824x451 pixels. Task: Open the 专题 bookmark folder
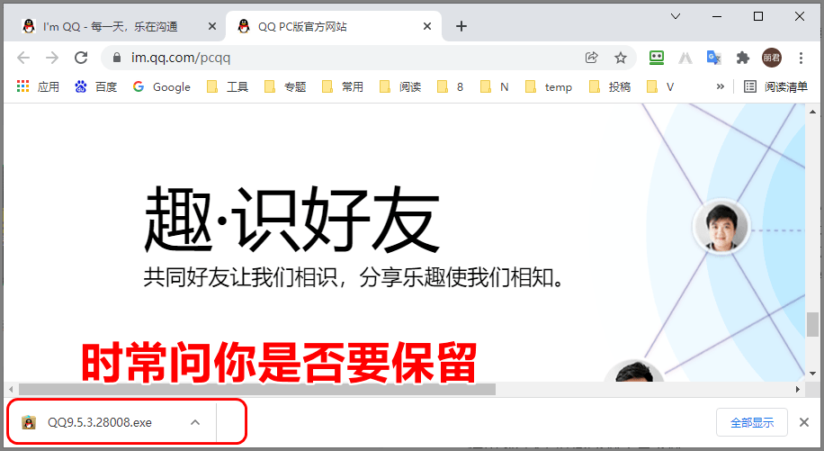pos(285,86)
